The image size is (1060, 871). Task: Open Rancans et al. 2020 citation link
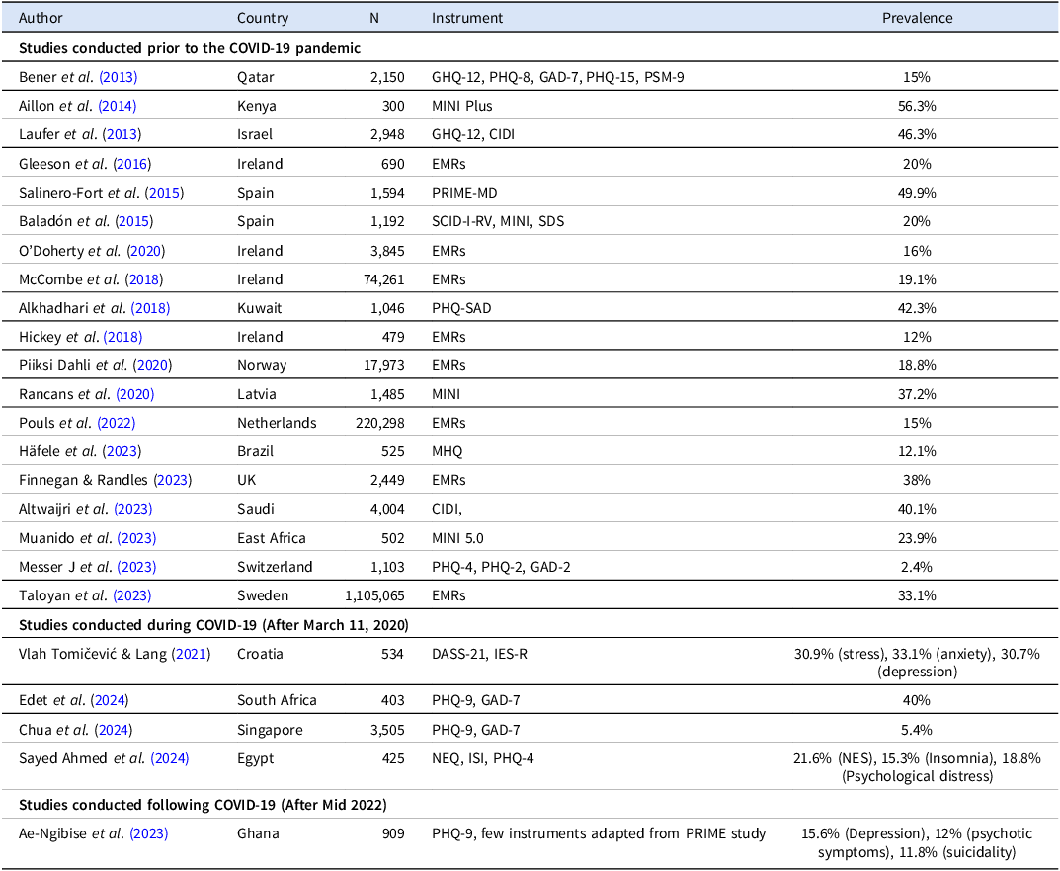click(133, 394)
